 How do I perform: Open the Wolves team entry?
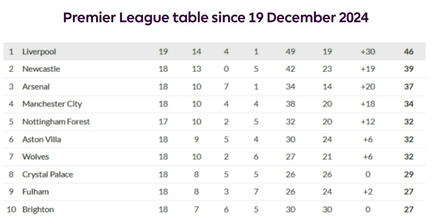(35, 157)
